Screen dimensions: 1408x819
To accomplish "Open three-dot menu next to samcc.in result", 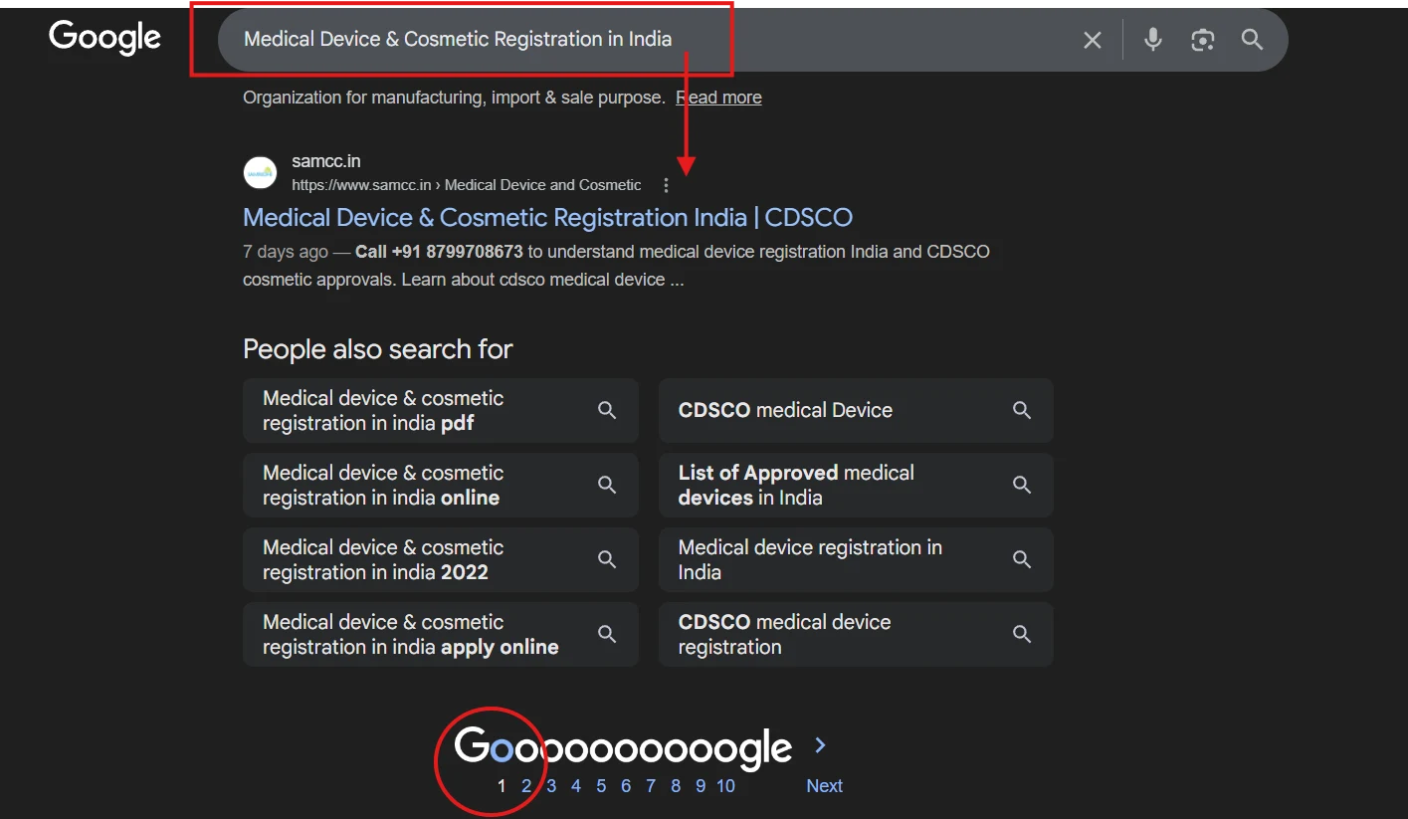I will (x=666, y=185).
